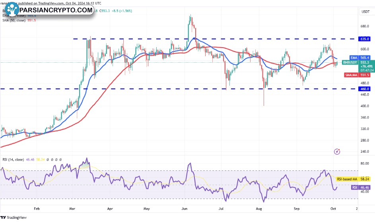375x222 pixels.
Task: Click the 40.00 RSI axis label
Action: [365, 192]
